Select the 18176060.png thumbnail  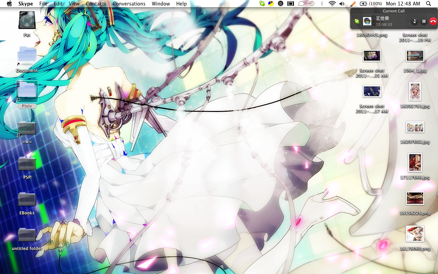pyautogui.click(x=415, y=234)
